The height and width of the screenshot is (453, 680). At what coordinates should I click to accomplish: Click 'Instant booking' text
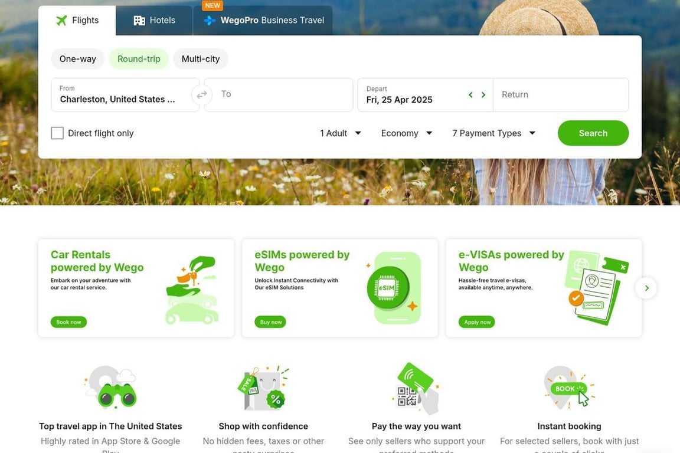569,426
